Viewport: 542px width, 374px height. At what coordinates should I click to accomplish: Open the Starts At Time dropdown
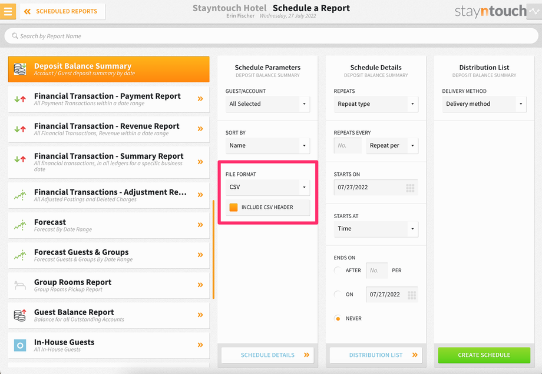click(376, 229)
